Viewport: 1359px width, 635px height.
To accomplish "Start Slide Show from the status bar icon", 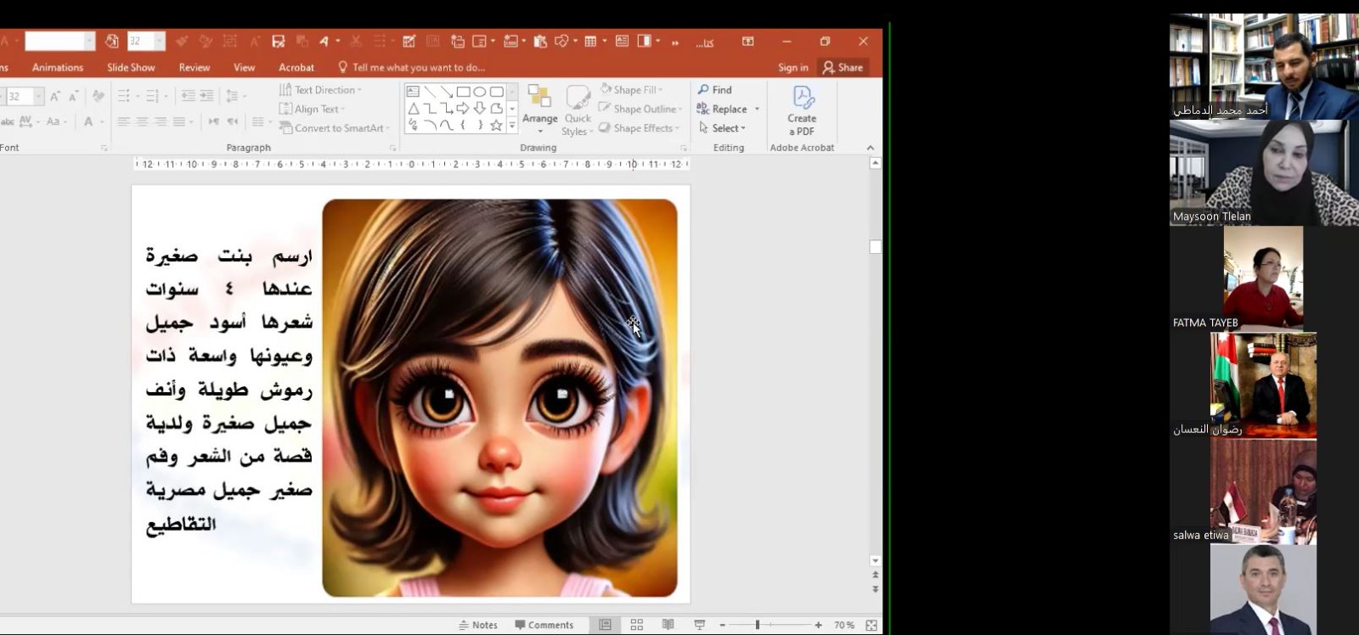I will point(699,625).
